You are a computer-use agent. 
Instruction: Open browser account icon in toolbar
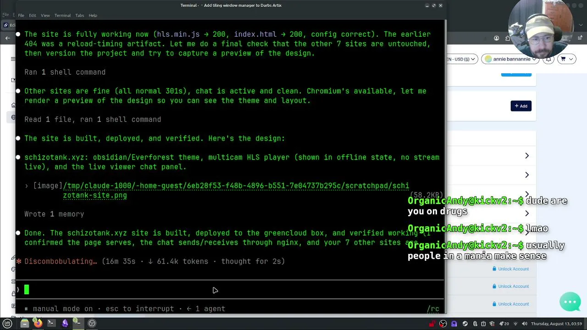coord(496,38)
